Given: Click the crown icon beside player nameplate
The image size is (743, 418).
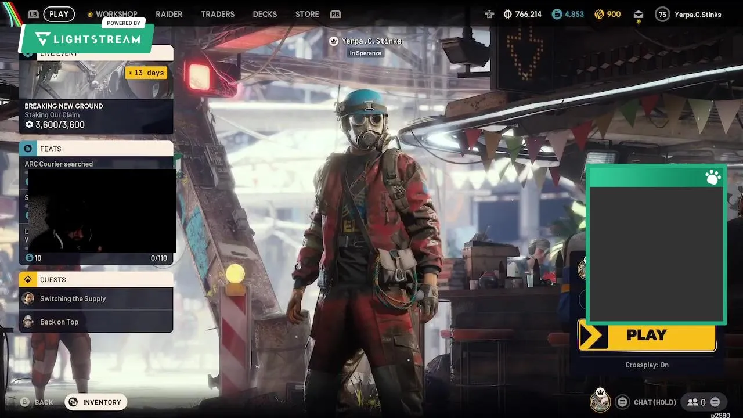Looking at the screenshot, I should 334,41.
